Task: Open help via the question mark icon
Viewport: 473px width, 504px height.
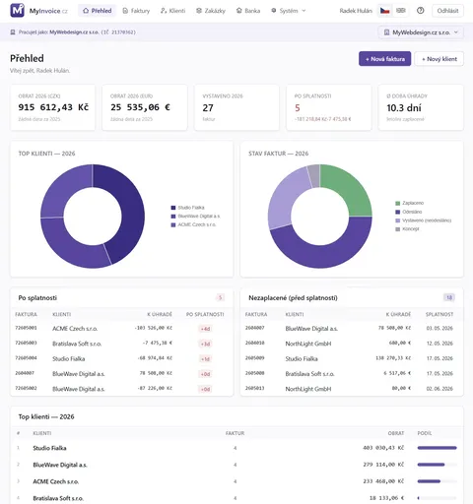Action: click(x=420, y=11)
